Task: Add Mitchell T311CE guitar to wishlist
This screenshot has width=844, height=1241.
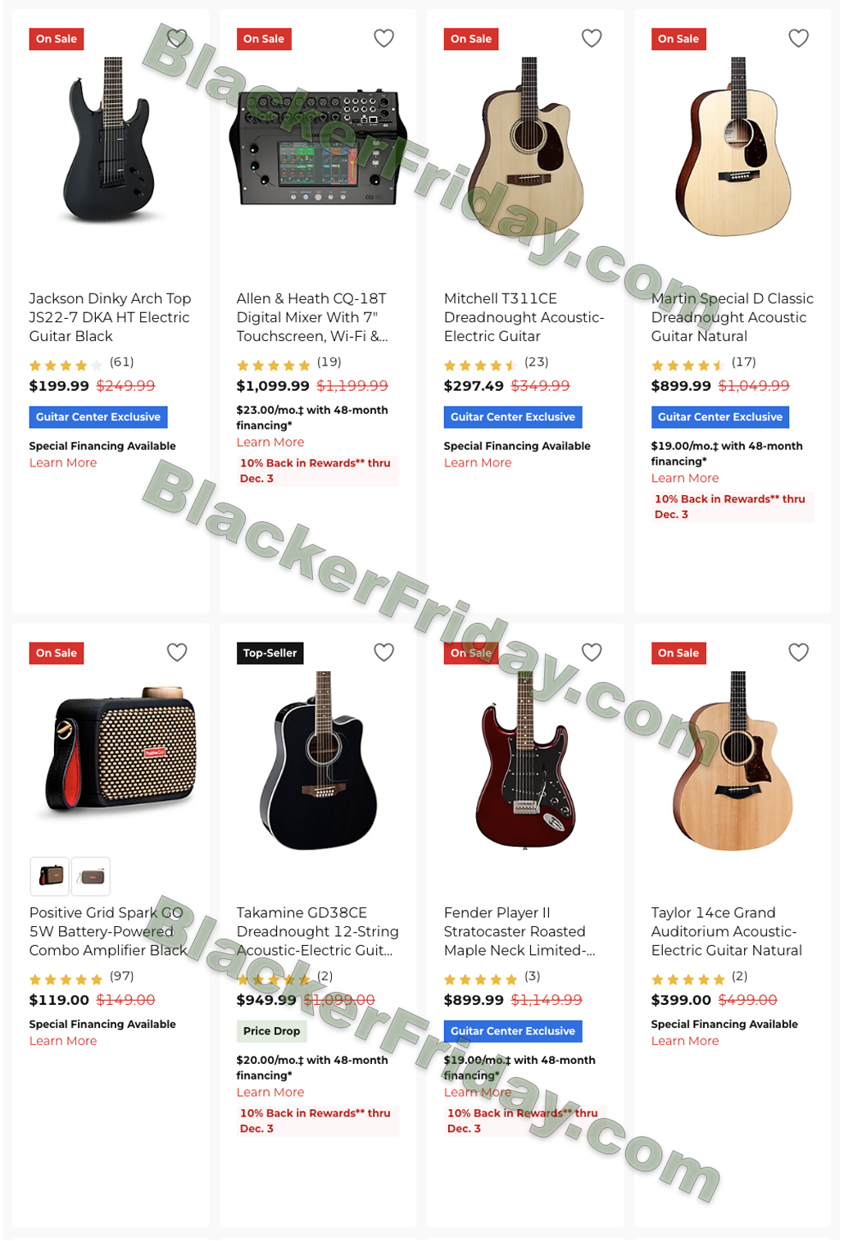Action: [x=592, y=38]
